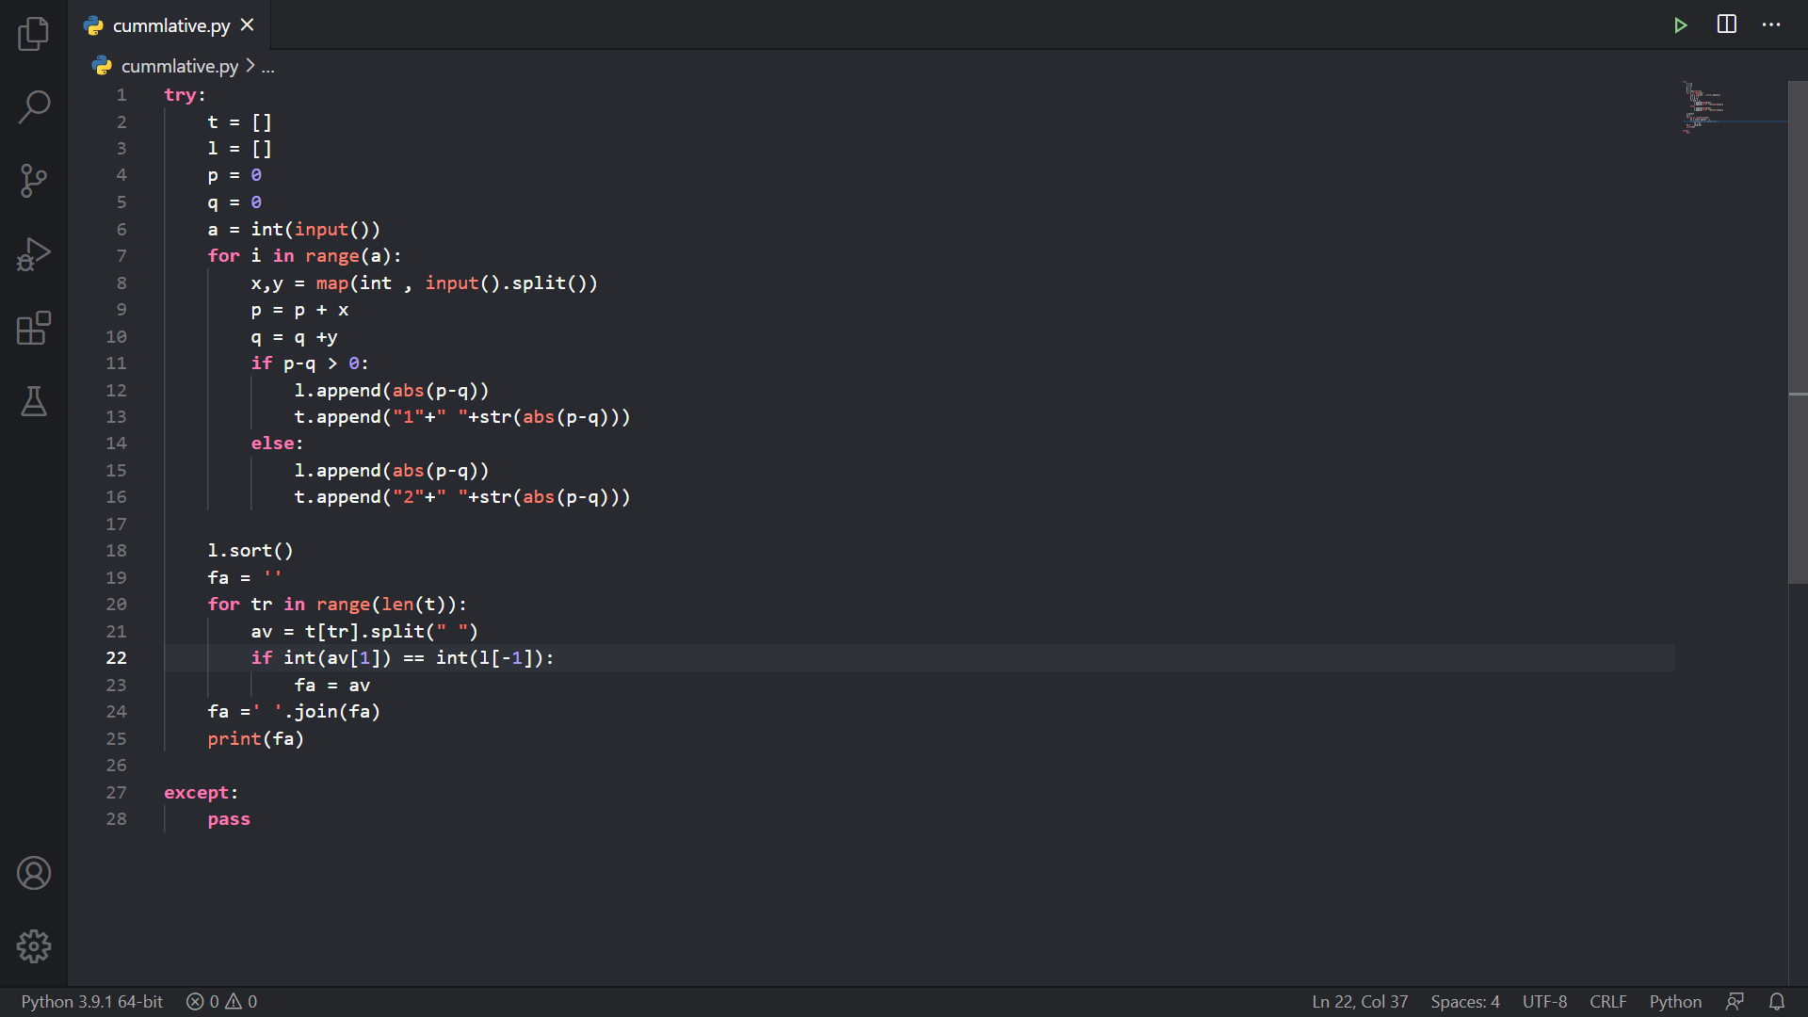Image resolution: width=1808 pixels, height=1017 pixels.
Task: Close the cummlative.py tab
Action: pyautogui.click(x=247, y=25)
